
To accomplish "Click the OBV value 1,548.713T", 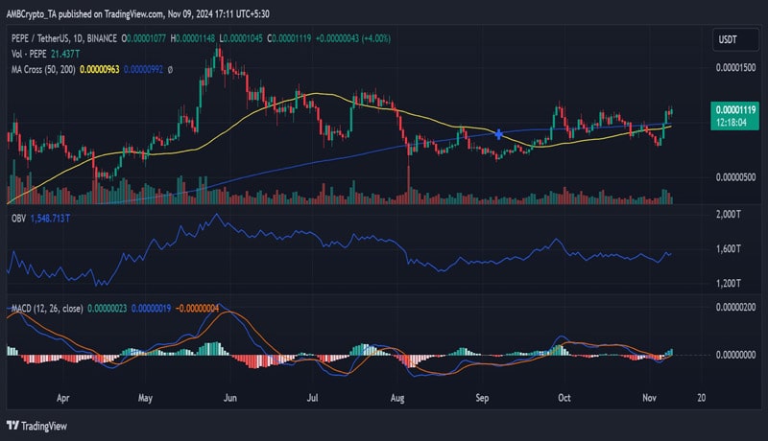I will [50, 218].
